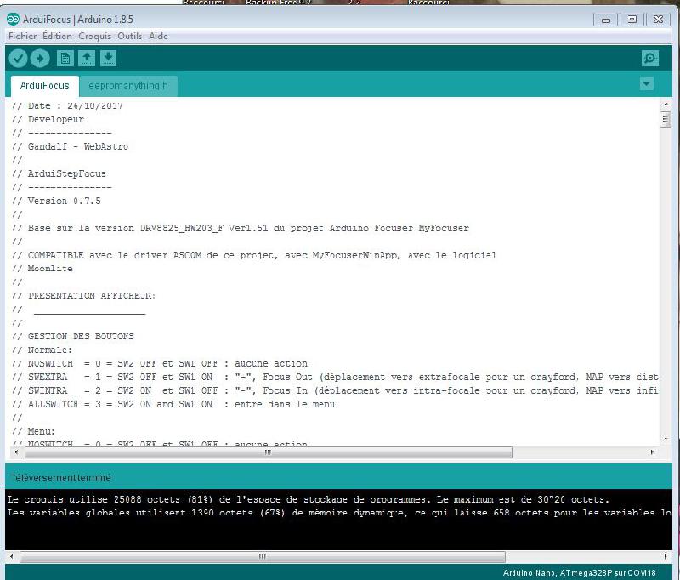Click console line 'Les variables globales utilisent'
The width and height of the screenshot is (680, 580).
[339, 513]
